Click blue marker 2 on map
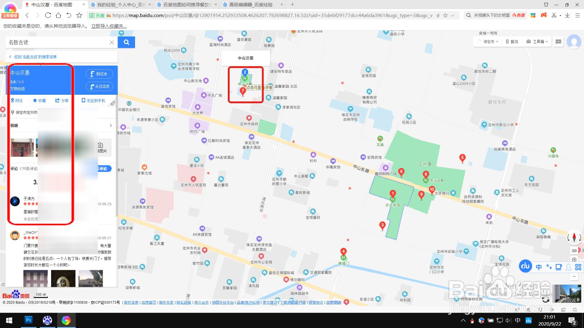Screen dimensions: 584x328 point(245,73)
